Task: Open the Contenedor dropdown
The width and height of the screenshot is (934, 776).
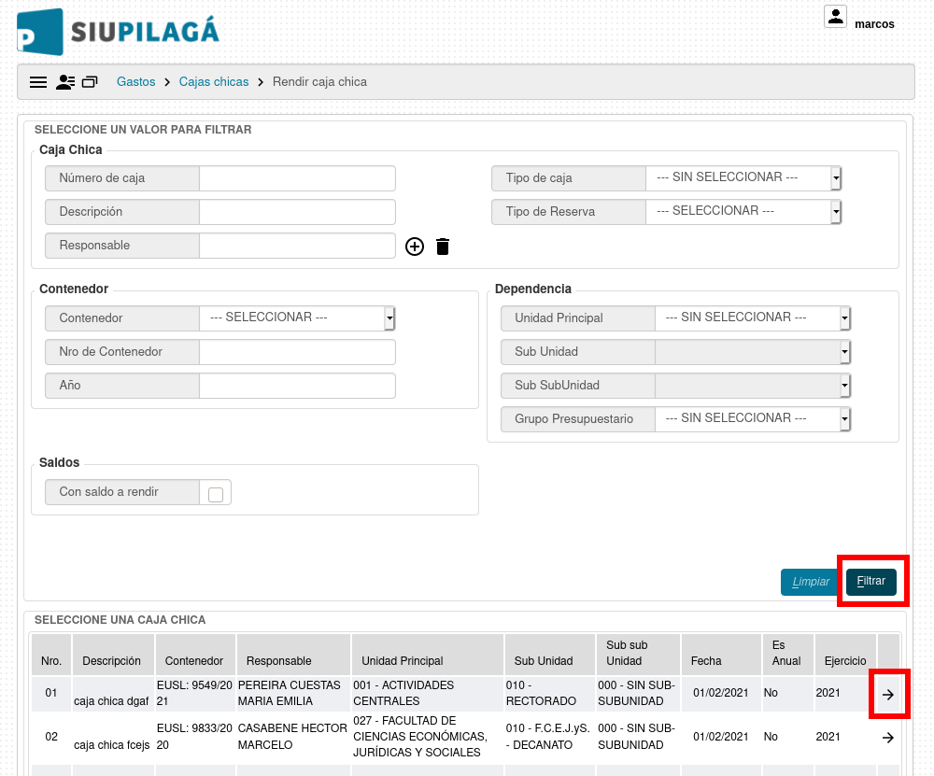Action: click(297, 318)
